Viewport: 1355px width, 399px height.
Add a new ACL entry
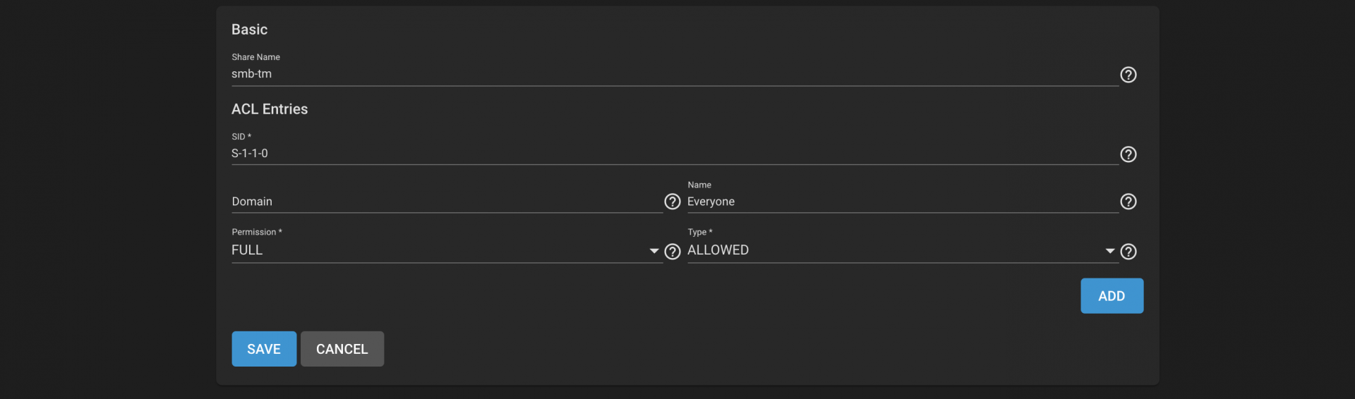(1112, 296)
